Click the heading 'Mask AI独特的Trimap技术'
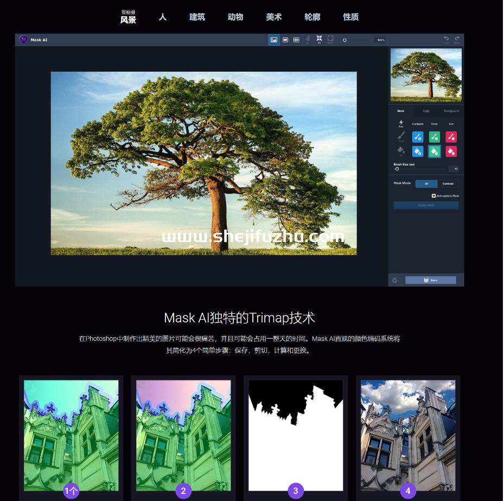 click(239, 318)
